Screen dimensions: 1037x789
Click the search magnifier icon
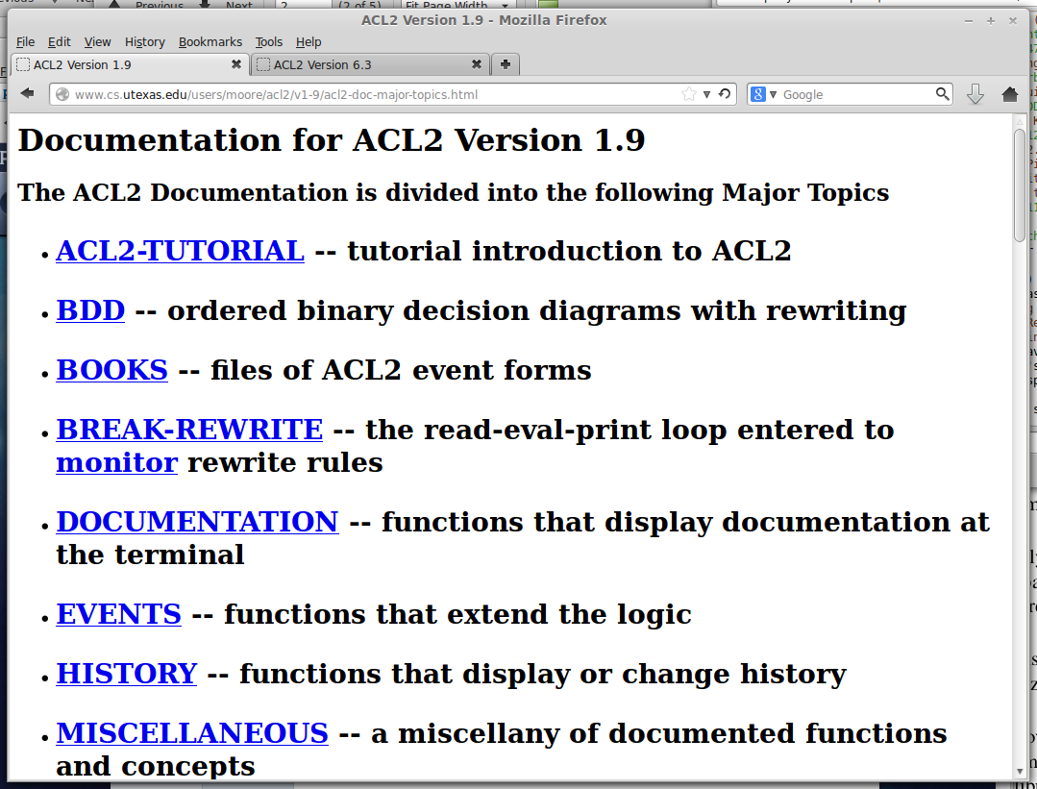coord(943,94)
